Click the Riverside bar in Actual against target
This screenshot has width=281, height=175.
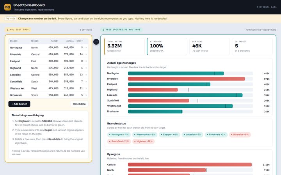[x=187, y=79]
